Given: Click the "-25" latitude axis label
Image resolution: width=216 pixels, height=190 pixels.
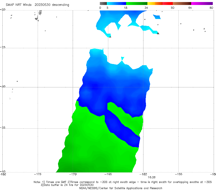Looking at the screenshot, I should point(3,47).
